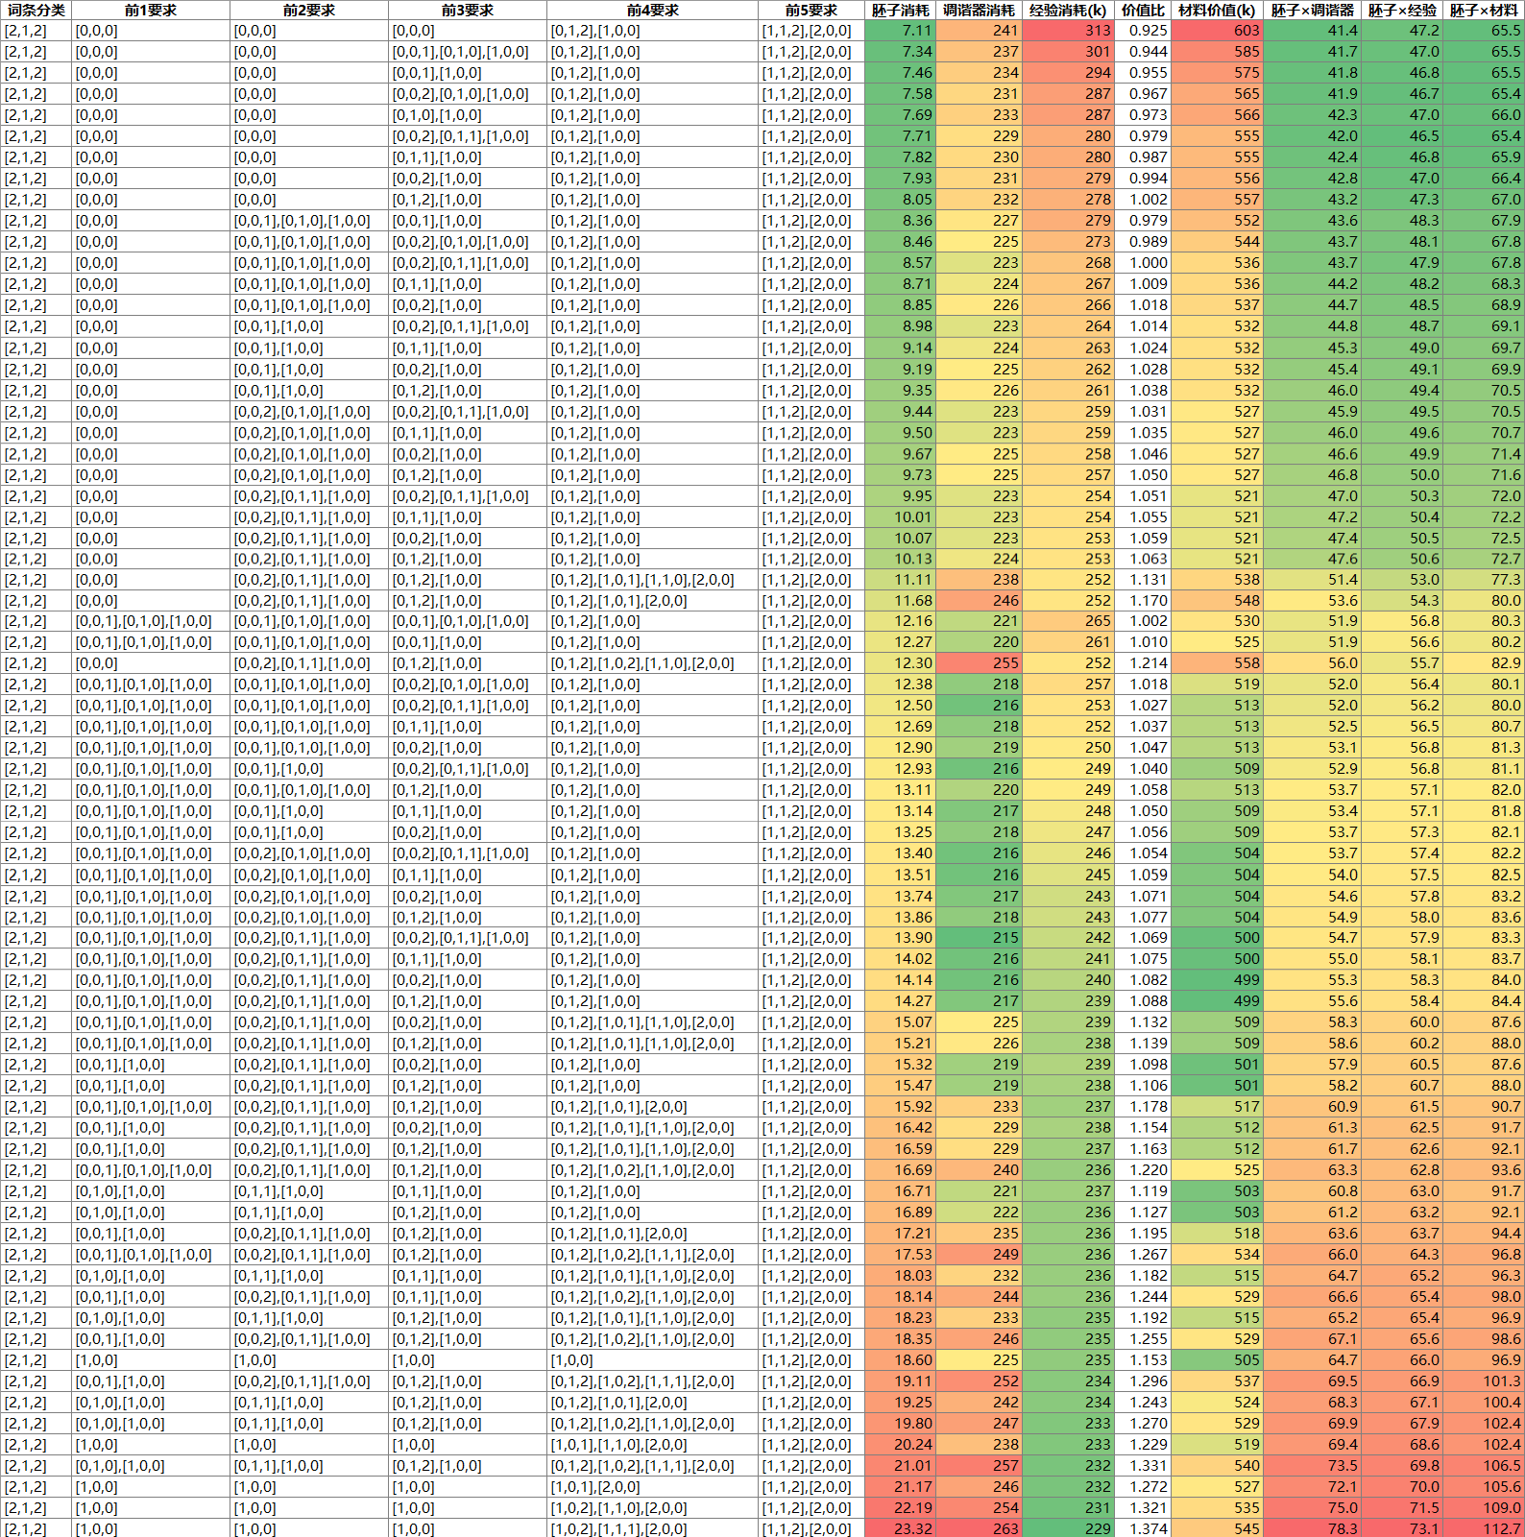Screen dimensions: 1525x1537
Task: Select the value ratio cell 1.374
Action: (x=1143, y=1528)
